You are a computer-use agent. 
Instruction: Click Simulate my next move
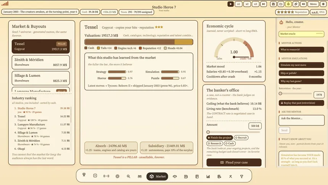[x=301, y=65]
